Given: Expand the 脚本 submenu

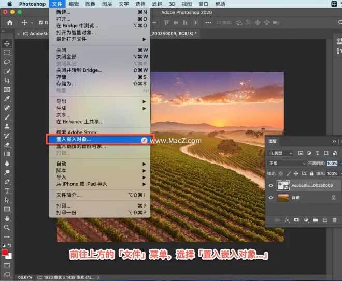Looking at the screenshot, I should point(99,171).
